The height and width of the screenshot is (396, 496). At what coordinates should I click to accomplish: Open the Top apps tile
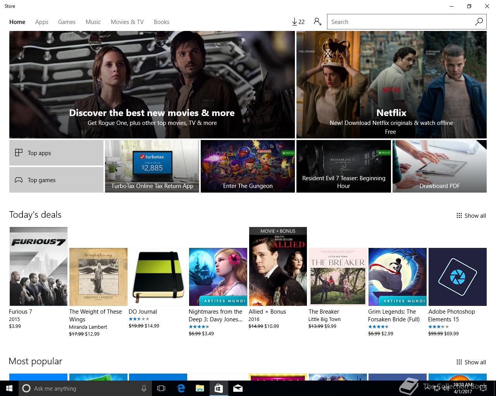point(56,153)
